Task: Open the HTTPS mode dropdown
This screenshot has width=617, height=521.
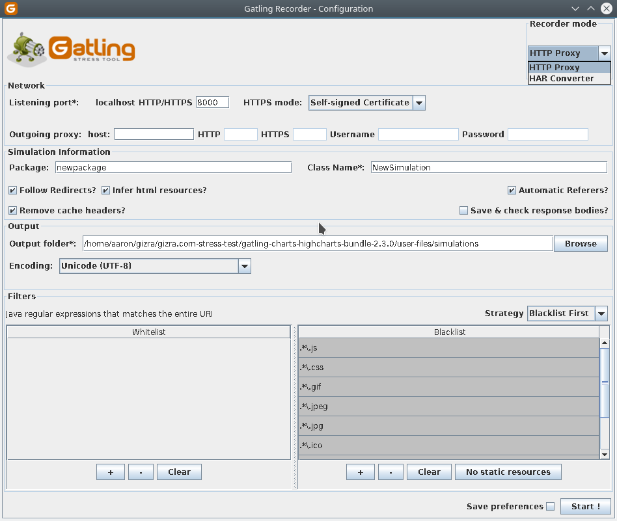Action: click(418, 102)
